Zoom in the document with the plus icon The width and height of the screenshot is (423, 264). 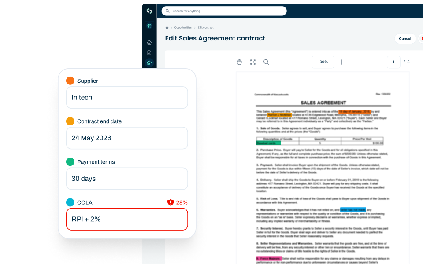tap(342, 62)
